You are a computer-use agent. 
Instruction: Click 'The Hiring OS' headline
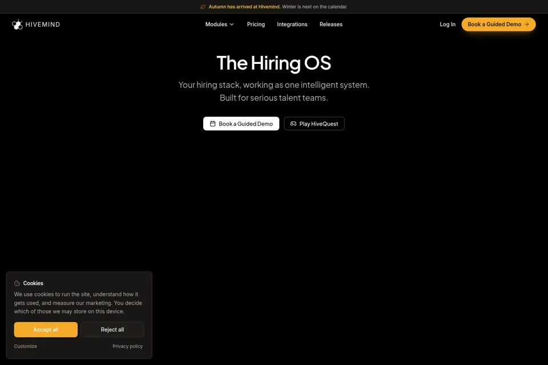(273, 63)
